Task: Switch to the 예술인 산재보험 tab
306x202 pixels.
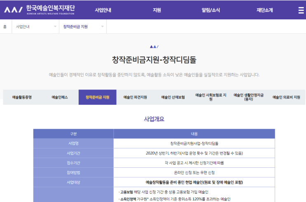Action: [173, 97]
